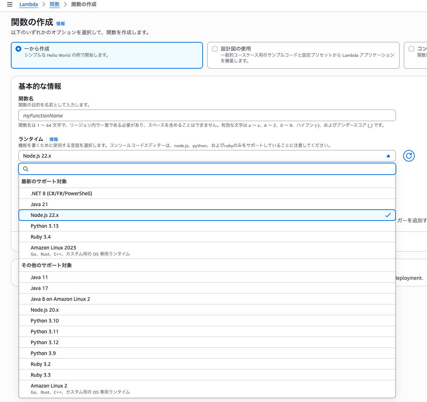Collapse the runtime dropdown via arrow
427x402 pixels.
point(388,156)
